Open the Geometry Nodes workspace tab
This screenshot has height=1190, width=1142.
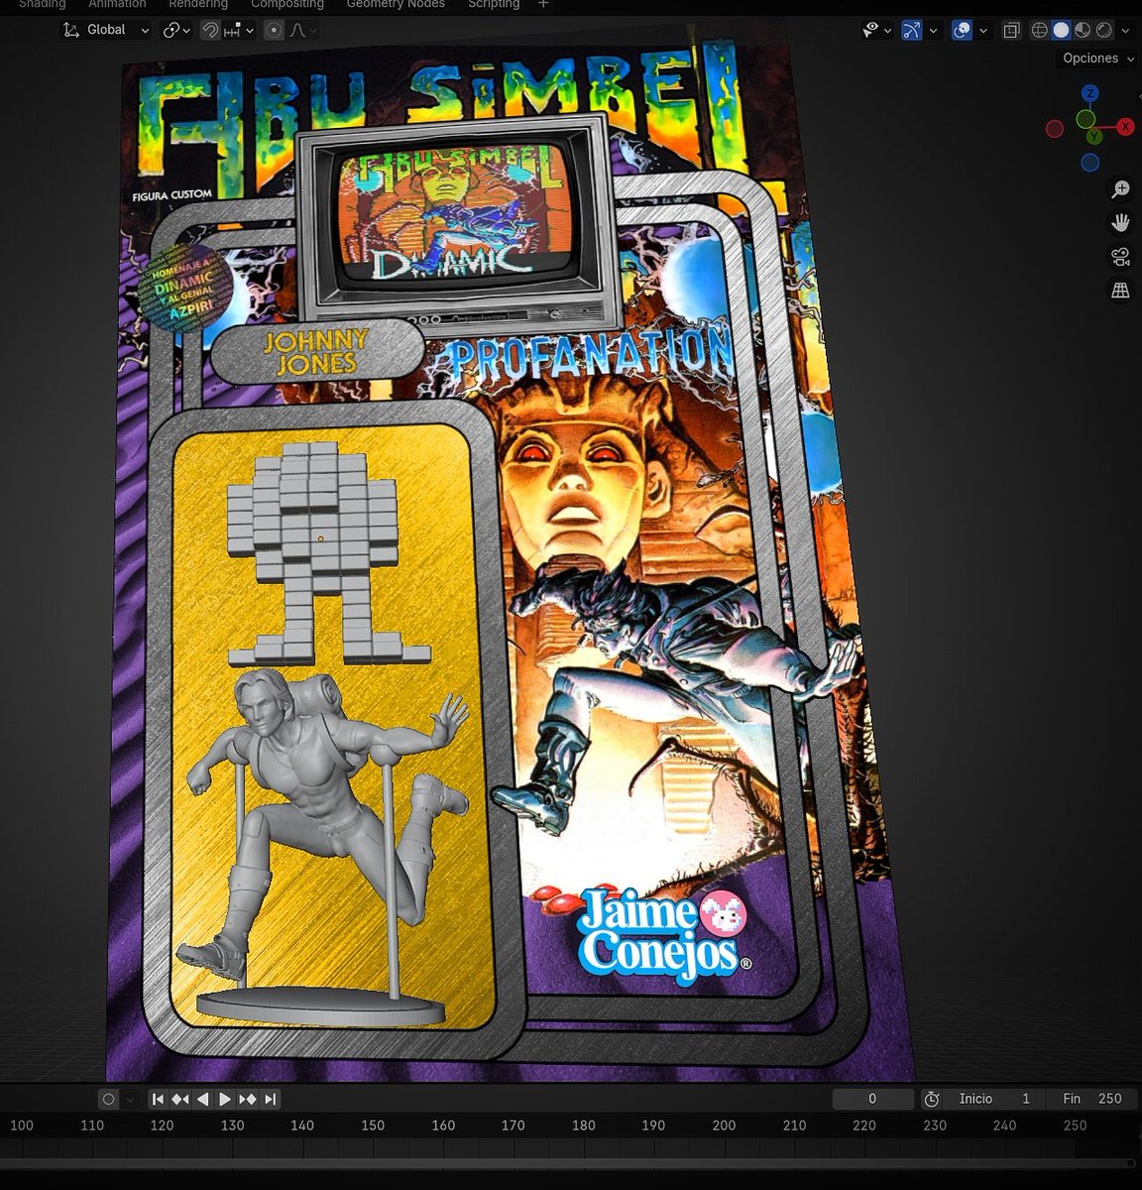tap(396, 4)
